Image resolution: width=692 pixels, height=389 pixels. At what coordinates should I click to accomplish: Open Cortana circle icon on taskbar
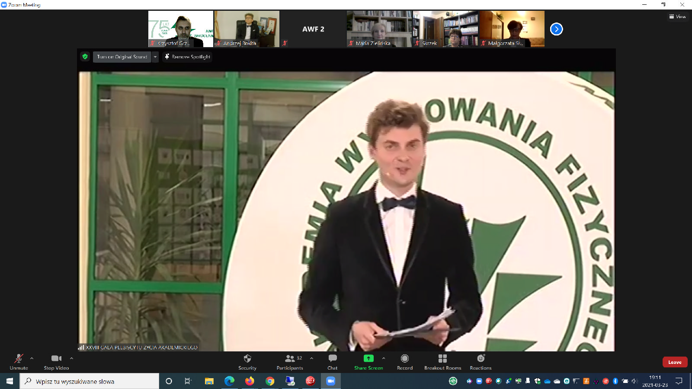click(169, 381)
